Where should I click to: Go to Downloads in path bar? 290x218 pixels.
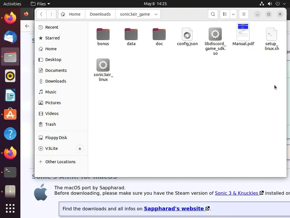[100, 14]
